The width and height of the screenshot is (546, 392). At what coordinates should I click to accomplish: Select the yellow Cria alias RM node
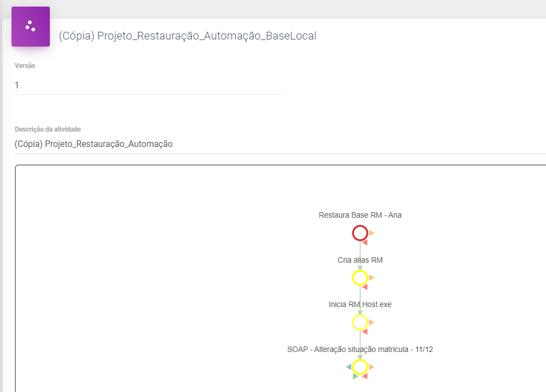click(360, 278)
